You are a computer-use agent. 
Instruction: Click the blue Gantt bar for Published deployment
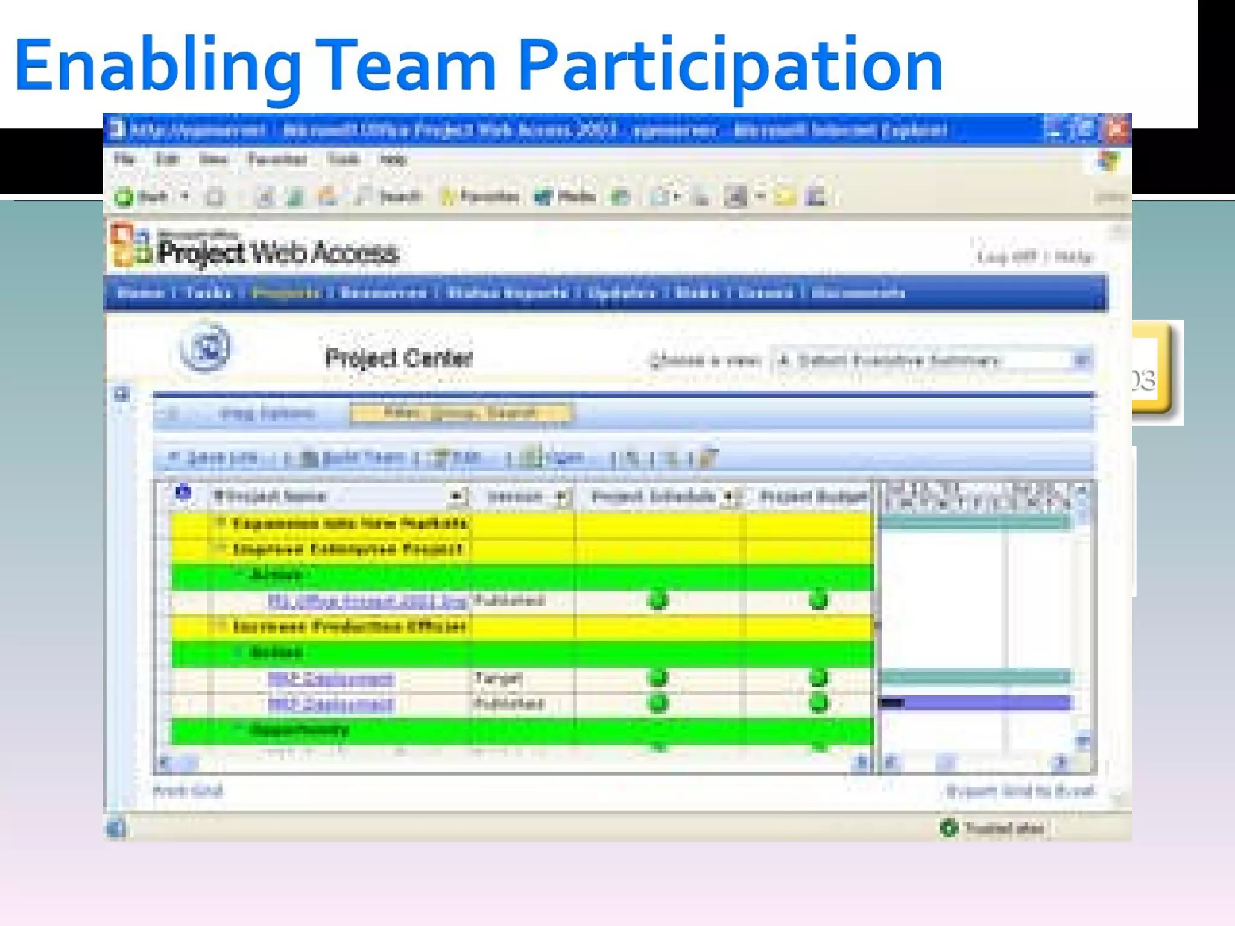click(x=975, y=702)
